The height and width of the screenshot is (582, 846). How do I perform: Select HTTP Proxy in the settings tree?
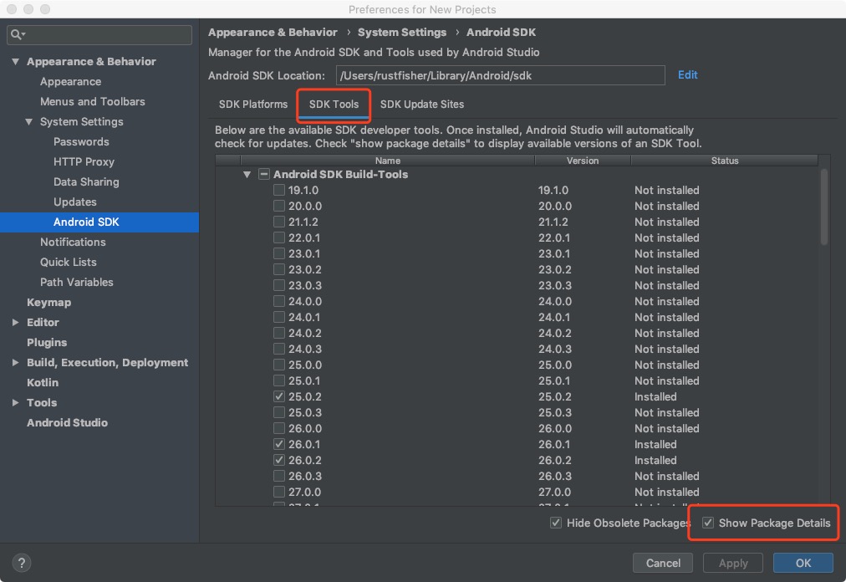(84, 162)
